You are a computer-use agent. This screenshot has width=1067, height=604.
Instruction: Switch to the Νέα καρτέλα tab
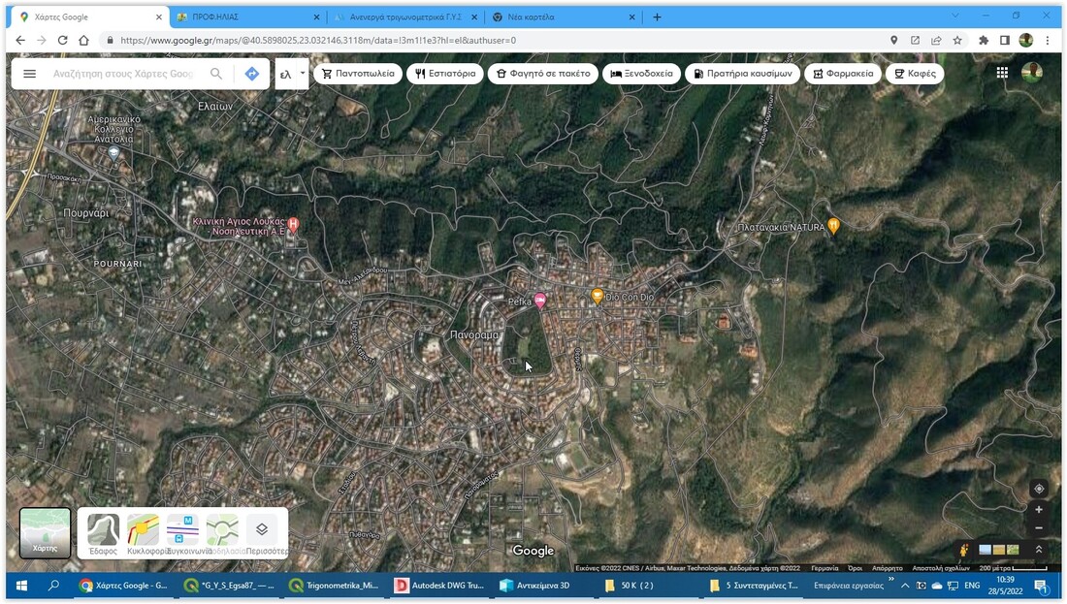pyautogui.click(x=563, y=17)
